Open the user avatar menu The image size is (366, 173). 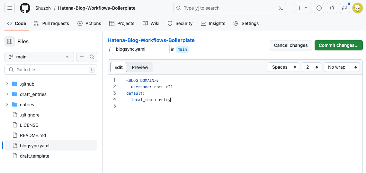pyautogui.click(x=358, y=8)
